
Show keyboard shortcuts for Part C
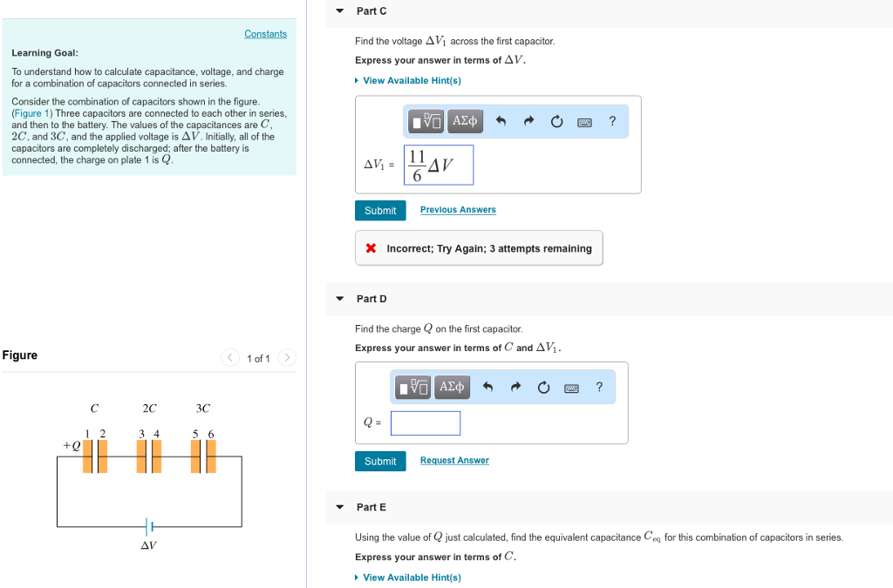[585, 122]
